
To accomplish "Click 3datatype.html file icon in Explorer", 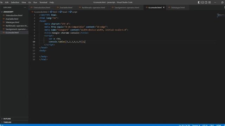I will (x=4, y=22).
